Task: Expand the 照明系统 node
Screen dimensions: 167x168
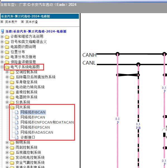Action: point(7,142)
